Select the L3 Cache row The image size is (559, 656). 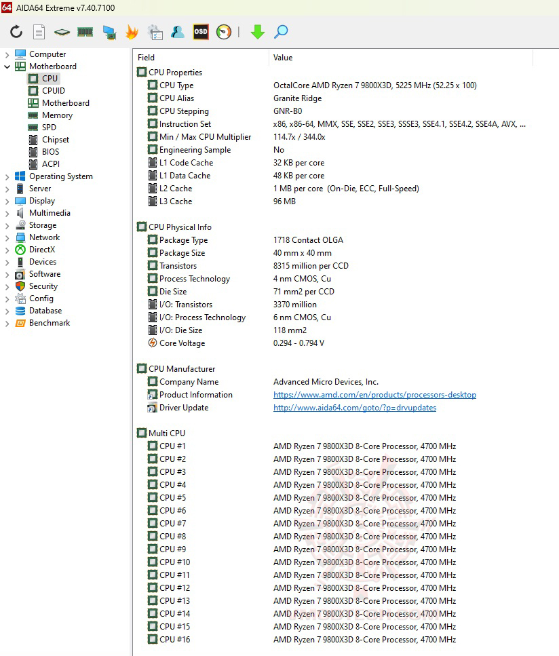[x=334, y=201]
